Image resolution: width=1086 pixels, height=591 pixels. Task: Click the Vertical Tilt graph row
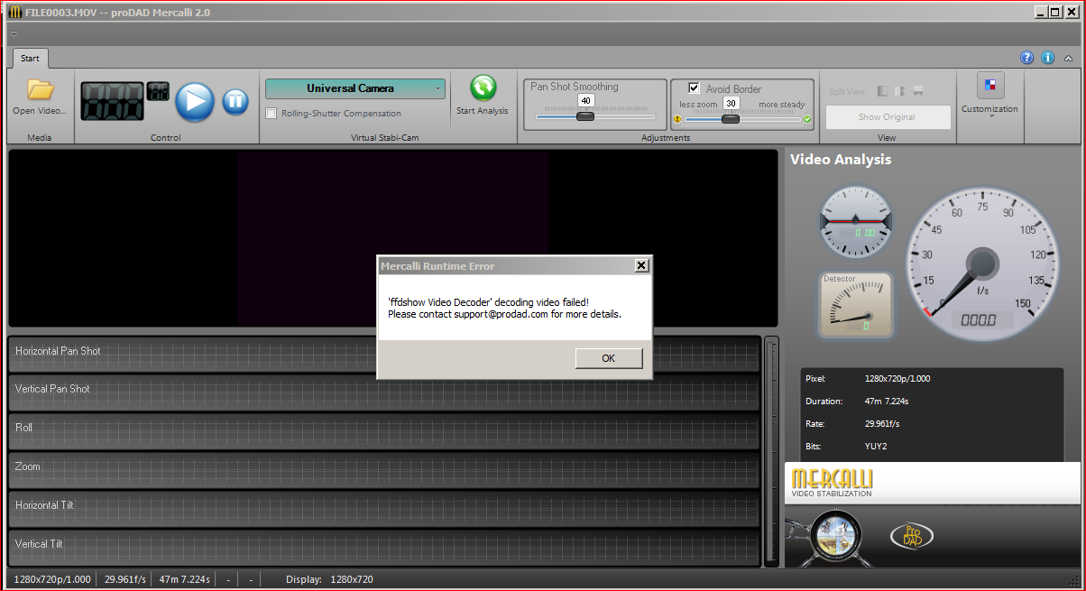(x=383, y=547)
